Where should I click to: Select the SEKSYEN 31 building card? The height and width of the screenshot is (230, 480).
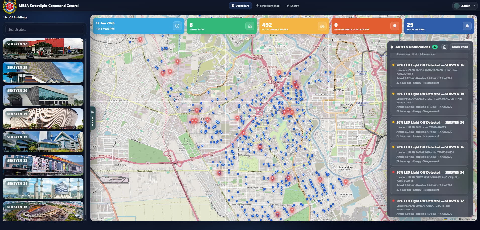coord(43,119)
